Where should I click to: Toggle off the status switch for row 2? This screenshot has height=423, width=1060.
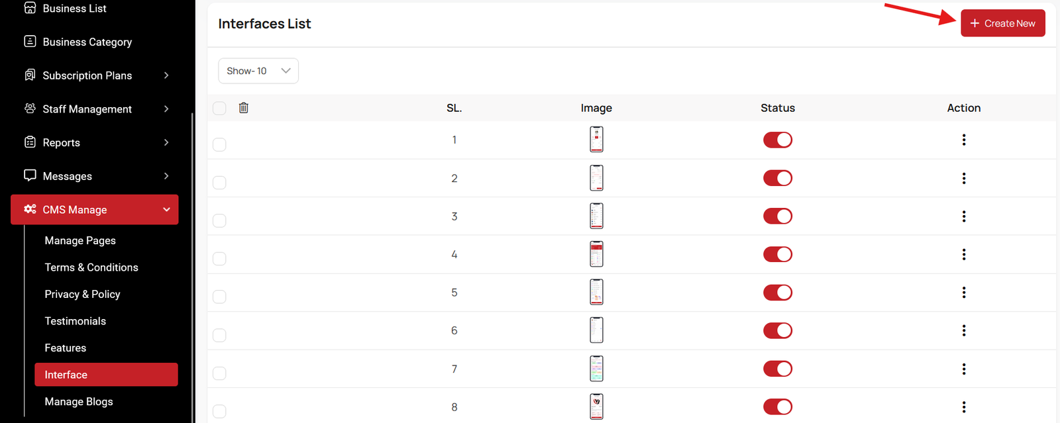(778, 178)
